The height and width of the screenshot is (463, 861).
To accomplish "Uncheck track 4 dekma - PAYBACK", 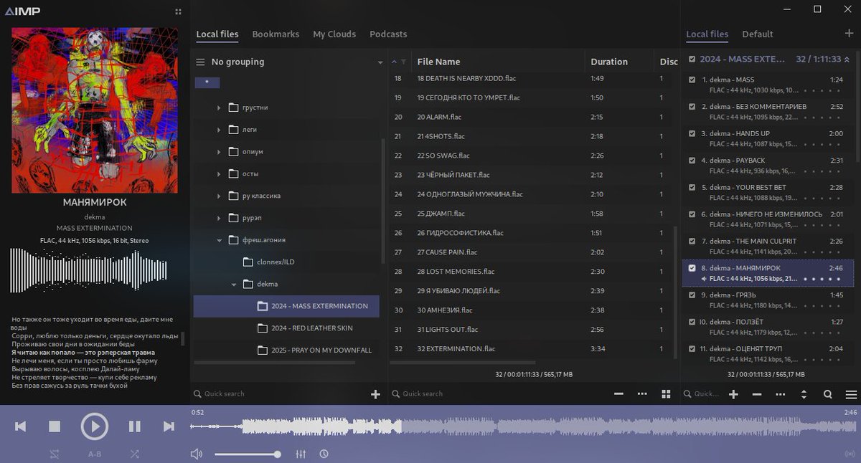I will [x=692, y=161].
